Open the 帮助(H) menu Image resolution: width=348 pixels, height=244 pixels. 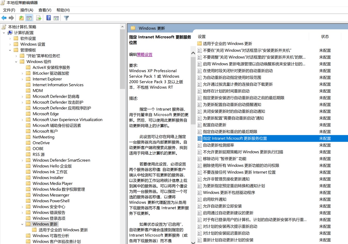[x=63, y=10]
